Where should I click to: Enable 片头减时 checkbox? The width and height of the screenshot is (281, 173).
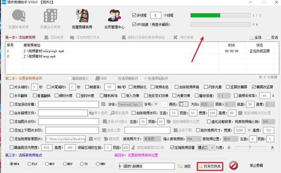pos(11,87)
